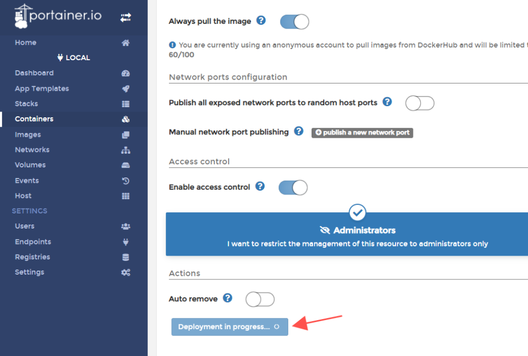The image size is (528, 356).
Task: Click the portainer.io logo
Action: 58,16
